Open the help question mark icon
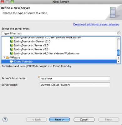The width and height of the screenshot is (122, 125). tap(5, 119)
